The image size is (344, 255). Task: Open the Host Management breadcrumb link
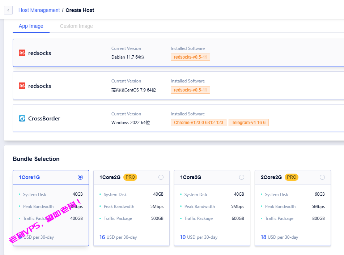coord(39,10)
